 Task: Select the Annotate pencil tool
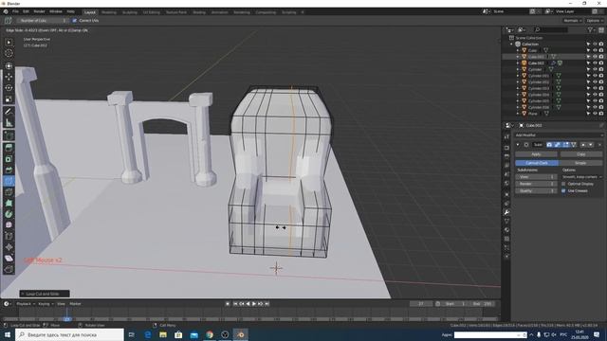(9, 112)
